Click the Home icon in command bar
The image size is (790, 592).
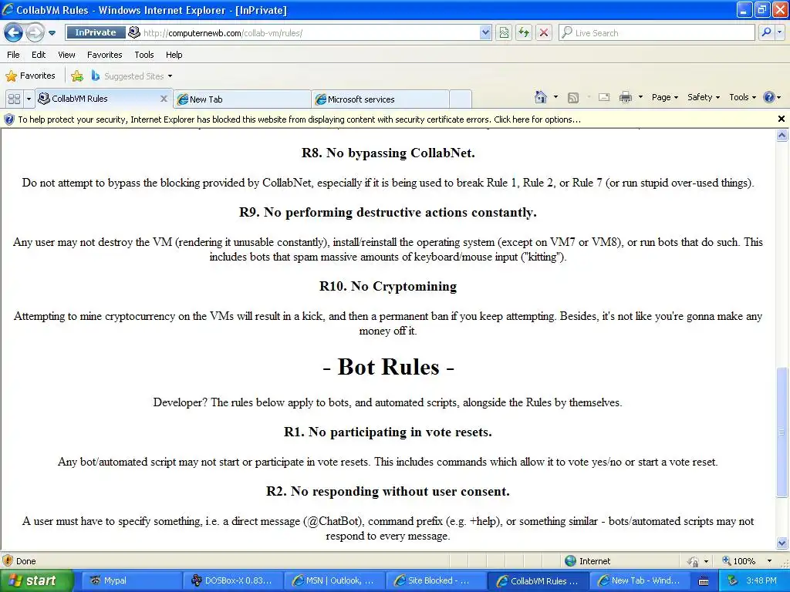[x=541, y=97]
